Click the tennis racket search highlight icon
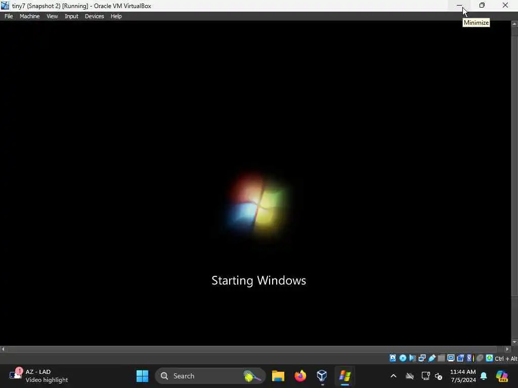518x388 pixels. (252, 376)
